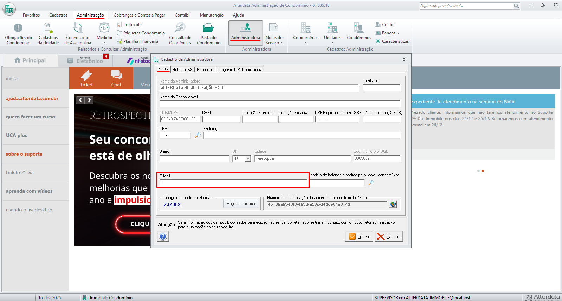The height and width of the screenshot is (301, 562).
Task: Search balancete model with magnifier icon
Action: click(371, 183)
